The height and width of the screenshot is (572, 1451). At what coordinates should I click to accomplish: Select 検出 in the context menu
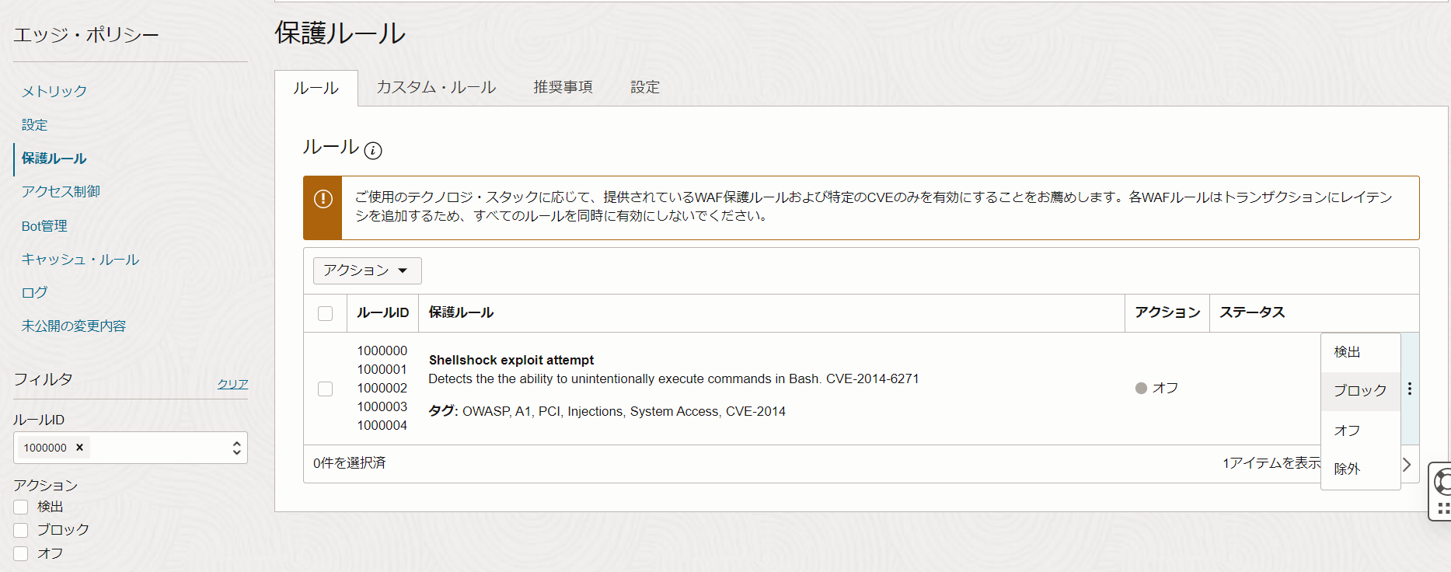(1347, 352)
